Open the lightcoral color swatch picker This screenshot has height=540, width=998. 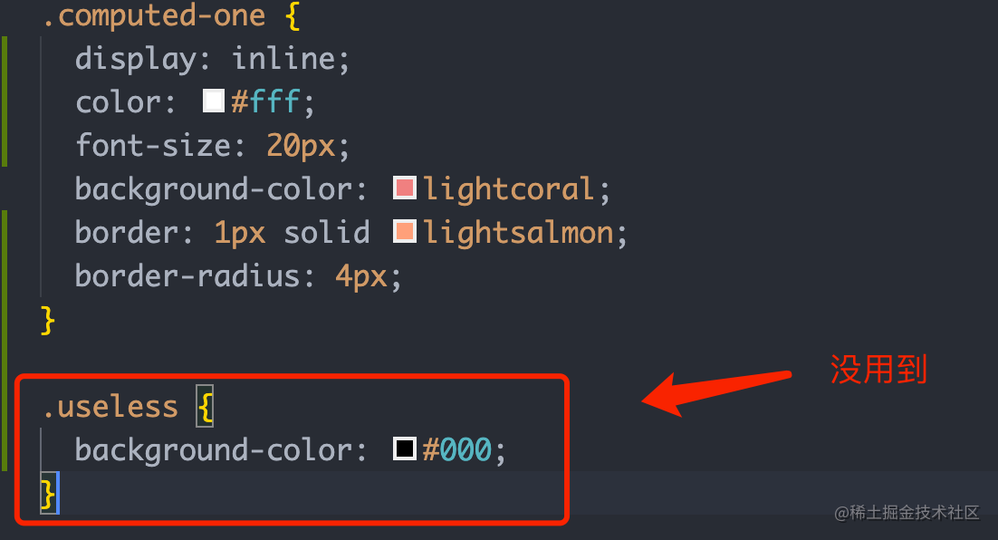click(x=404, y=188)
